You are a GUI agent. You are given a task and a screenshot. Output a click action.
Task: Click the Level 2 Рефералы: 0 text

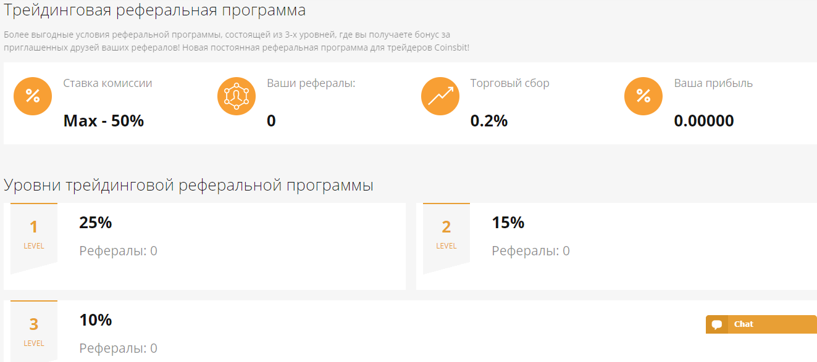point(530,251)
